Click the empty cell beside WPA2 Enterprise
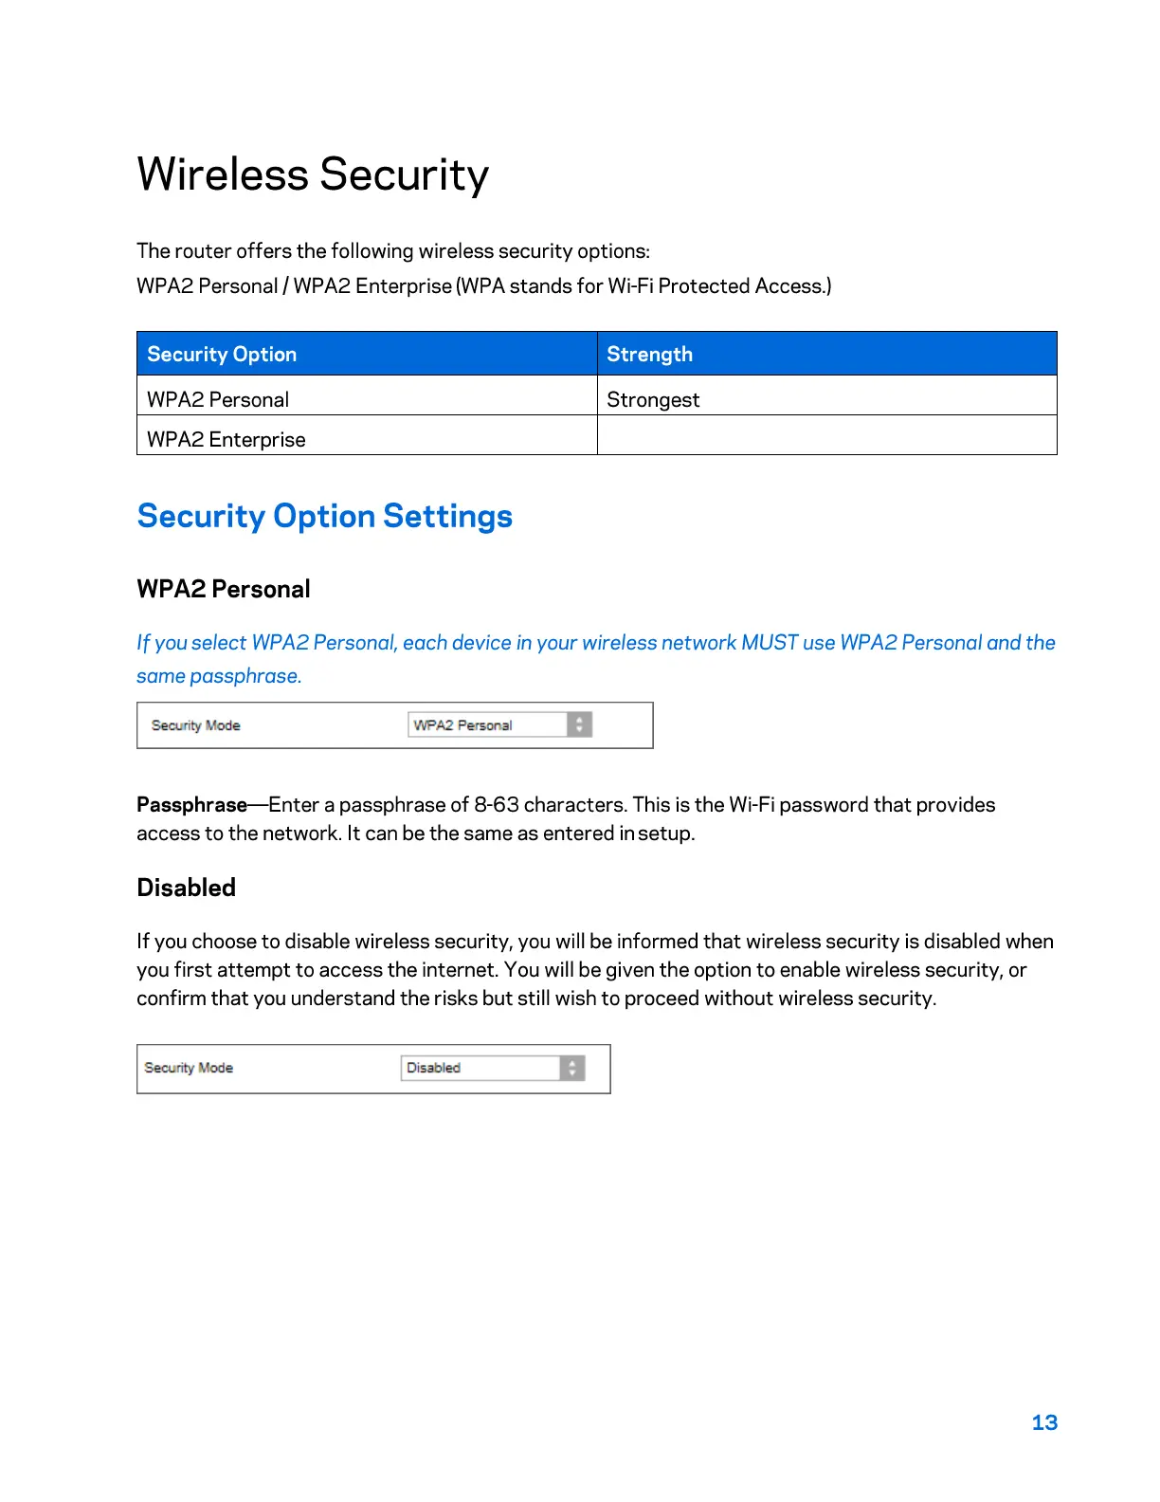Viewport: 1160px width, 1502px height. pyautogui.click(x=826, y=436)
